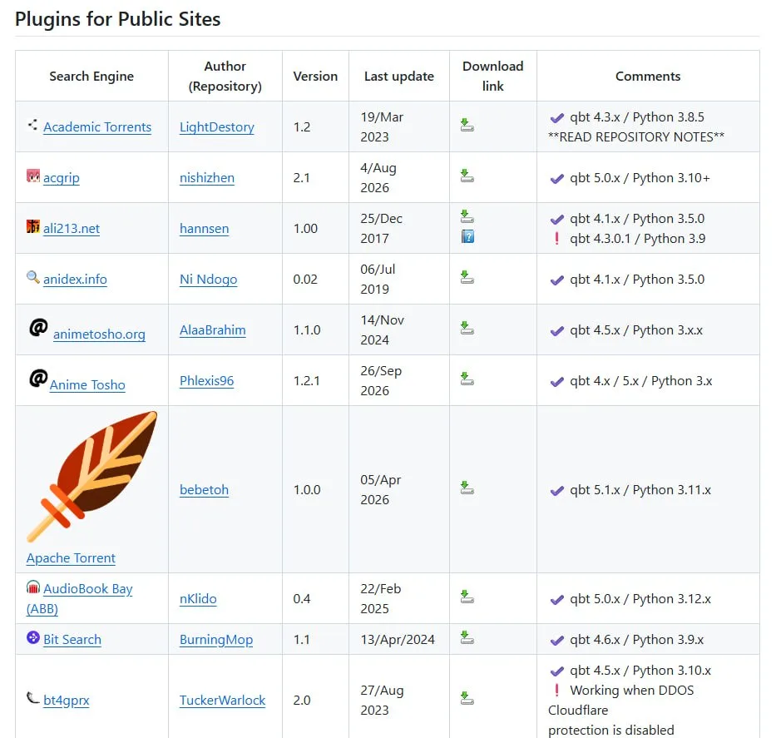Download the bt4gprx plugin
The height and width of the screenshot is (738, 776).
(467, 698)
